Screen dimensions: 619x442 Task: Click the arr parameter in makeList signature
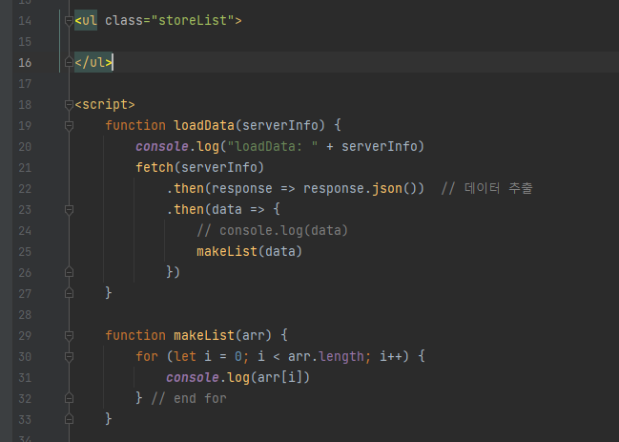coord(254,335)
